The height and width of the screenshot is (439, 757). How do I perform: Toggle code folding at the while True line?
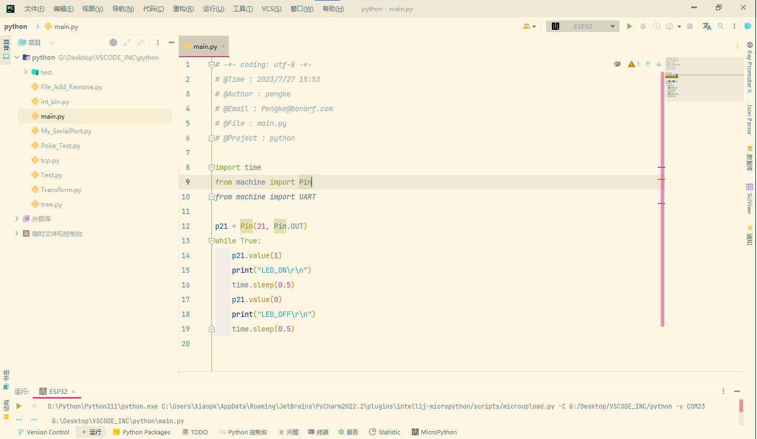click(x=211, y=241)
